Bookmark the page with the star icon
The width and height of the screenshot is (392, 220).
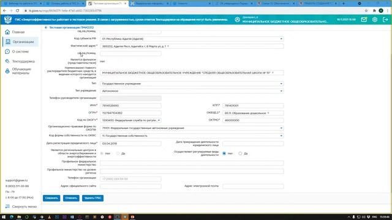coord(366,11)
